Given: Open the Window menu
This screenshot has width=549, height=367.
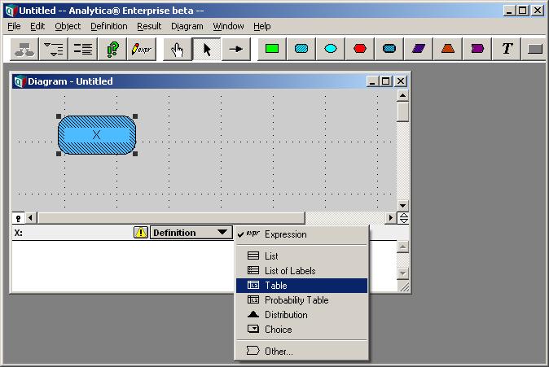Looking at the screenshot, I should (228, 26).
